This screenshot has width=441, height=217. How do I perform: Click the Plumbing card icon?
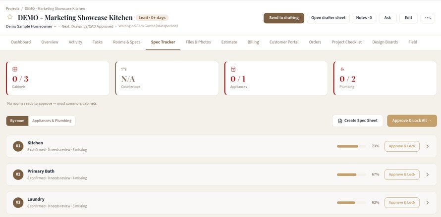[x=342, y=69]
